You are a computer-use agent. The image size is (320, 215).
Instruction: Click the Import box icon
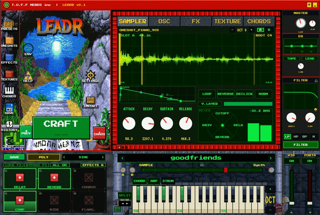coord(90,100)
